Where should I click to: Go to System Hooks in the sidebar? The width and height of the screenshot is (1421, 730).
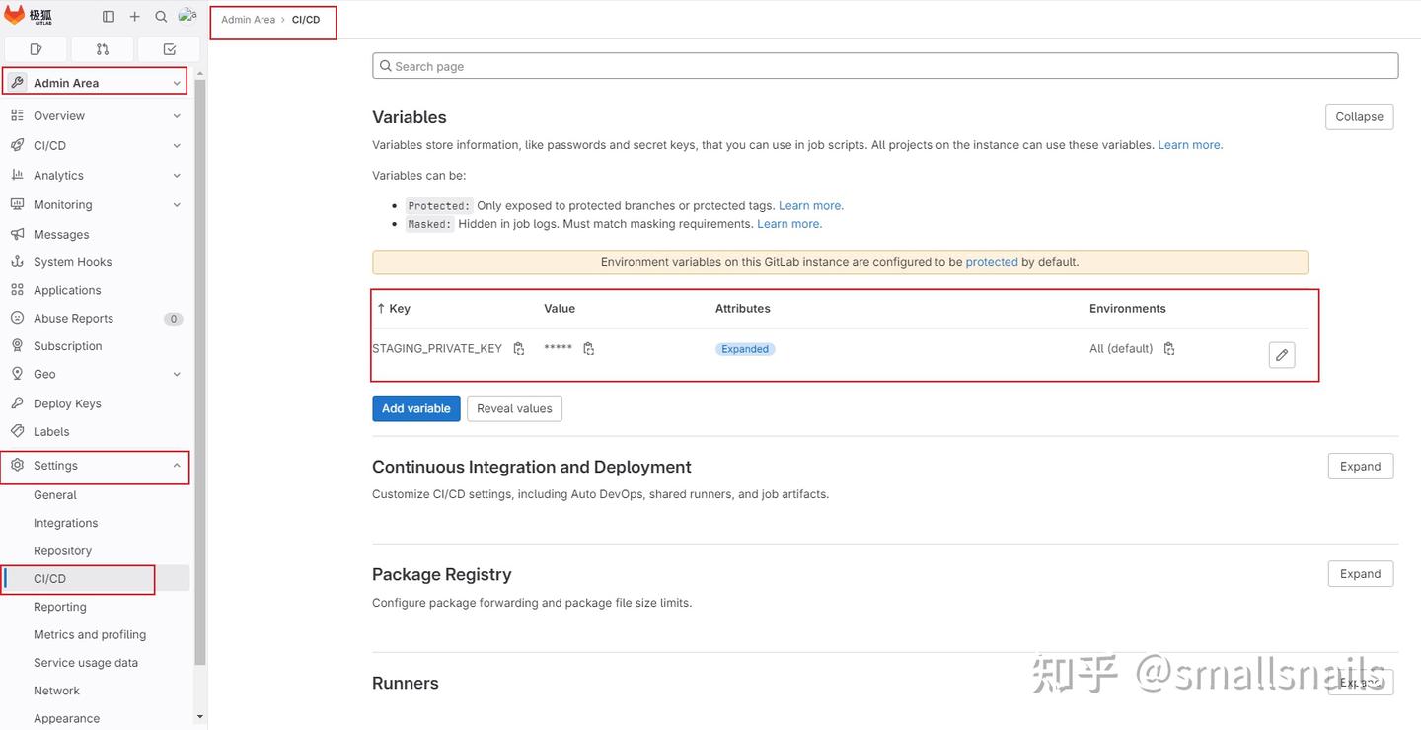[x=73, y=262]
